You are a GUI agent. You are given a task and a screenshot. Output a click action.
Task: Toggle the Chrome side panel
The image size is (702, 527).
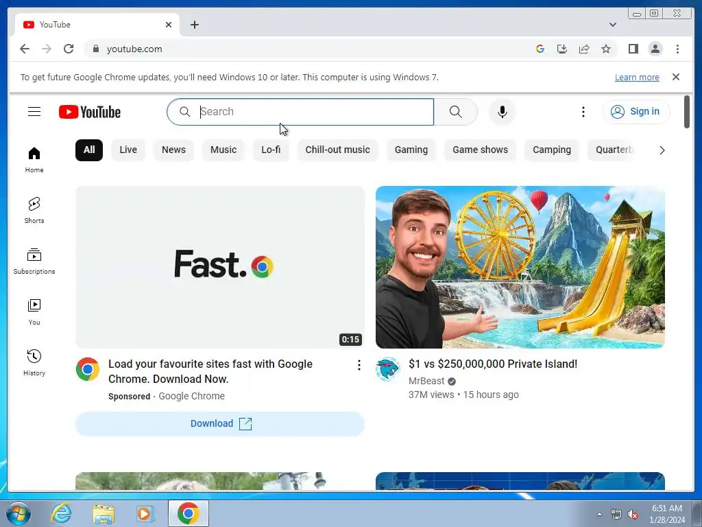click(x=633, y=49)
